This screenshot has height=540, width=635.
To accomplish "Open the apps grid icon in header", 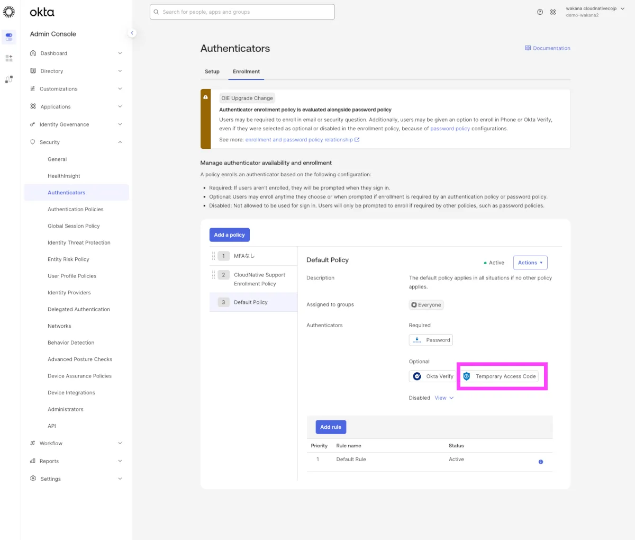I will (x=553, y=12).
